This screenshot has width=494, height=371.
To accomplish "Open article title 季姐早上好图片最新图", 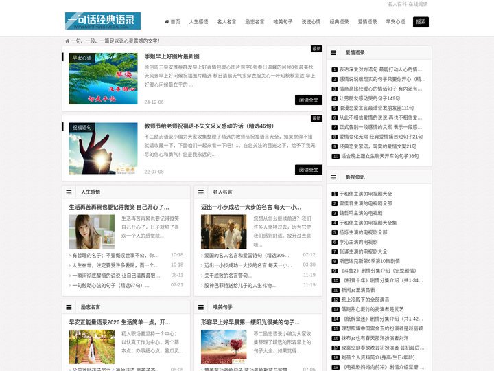I will [x=172, y=56].
